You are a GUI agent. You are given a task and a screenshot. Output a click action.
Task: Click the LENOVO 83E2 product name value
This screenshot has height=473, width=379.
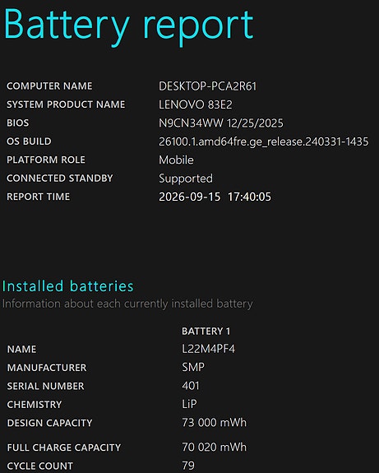point(196,104)
